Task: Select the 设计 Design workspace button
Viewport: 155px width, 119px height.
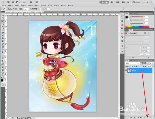Action: (112, 2)
